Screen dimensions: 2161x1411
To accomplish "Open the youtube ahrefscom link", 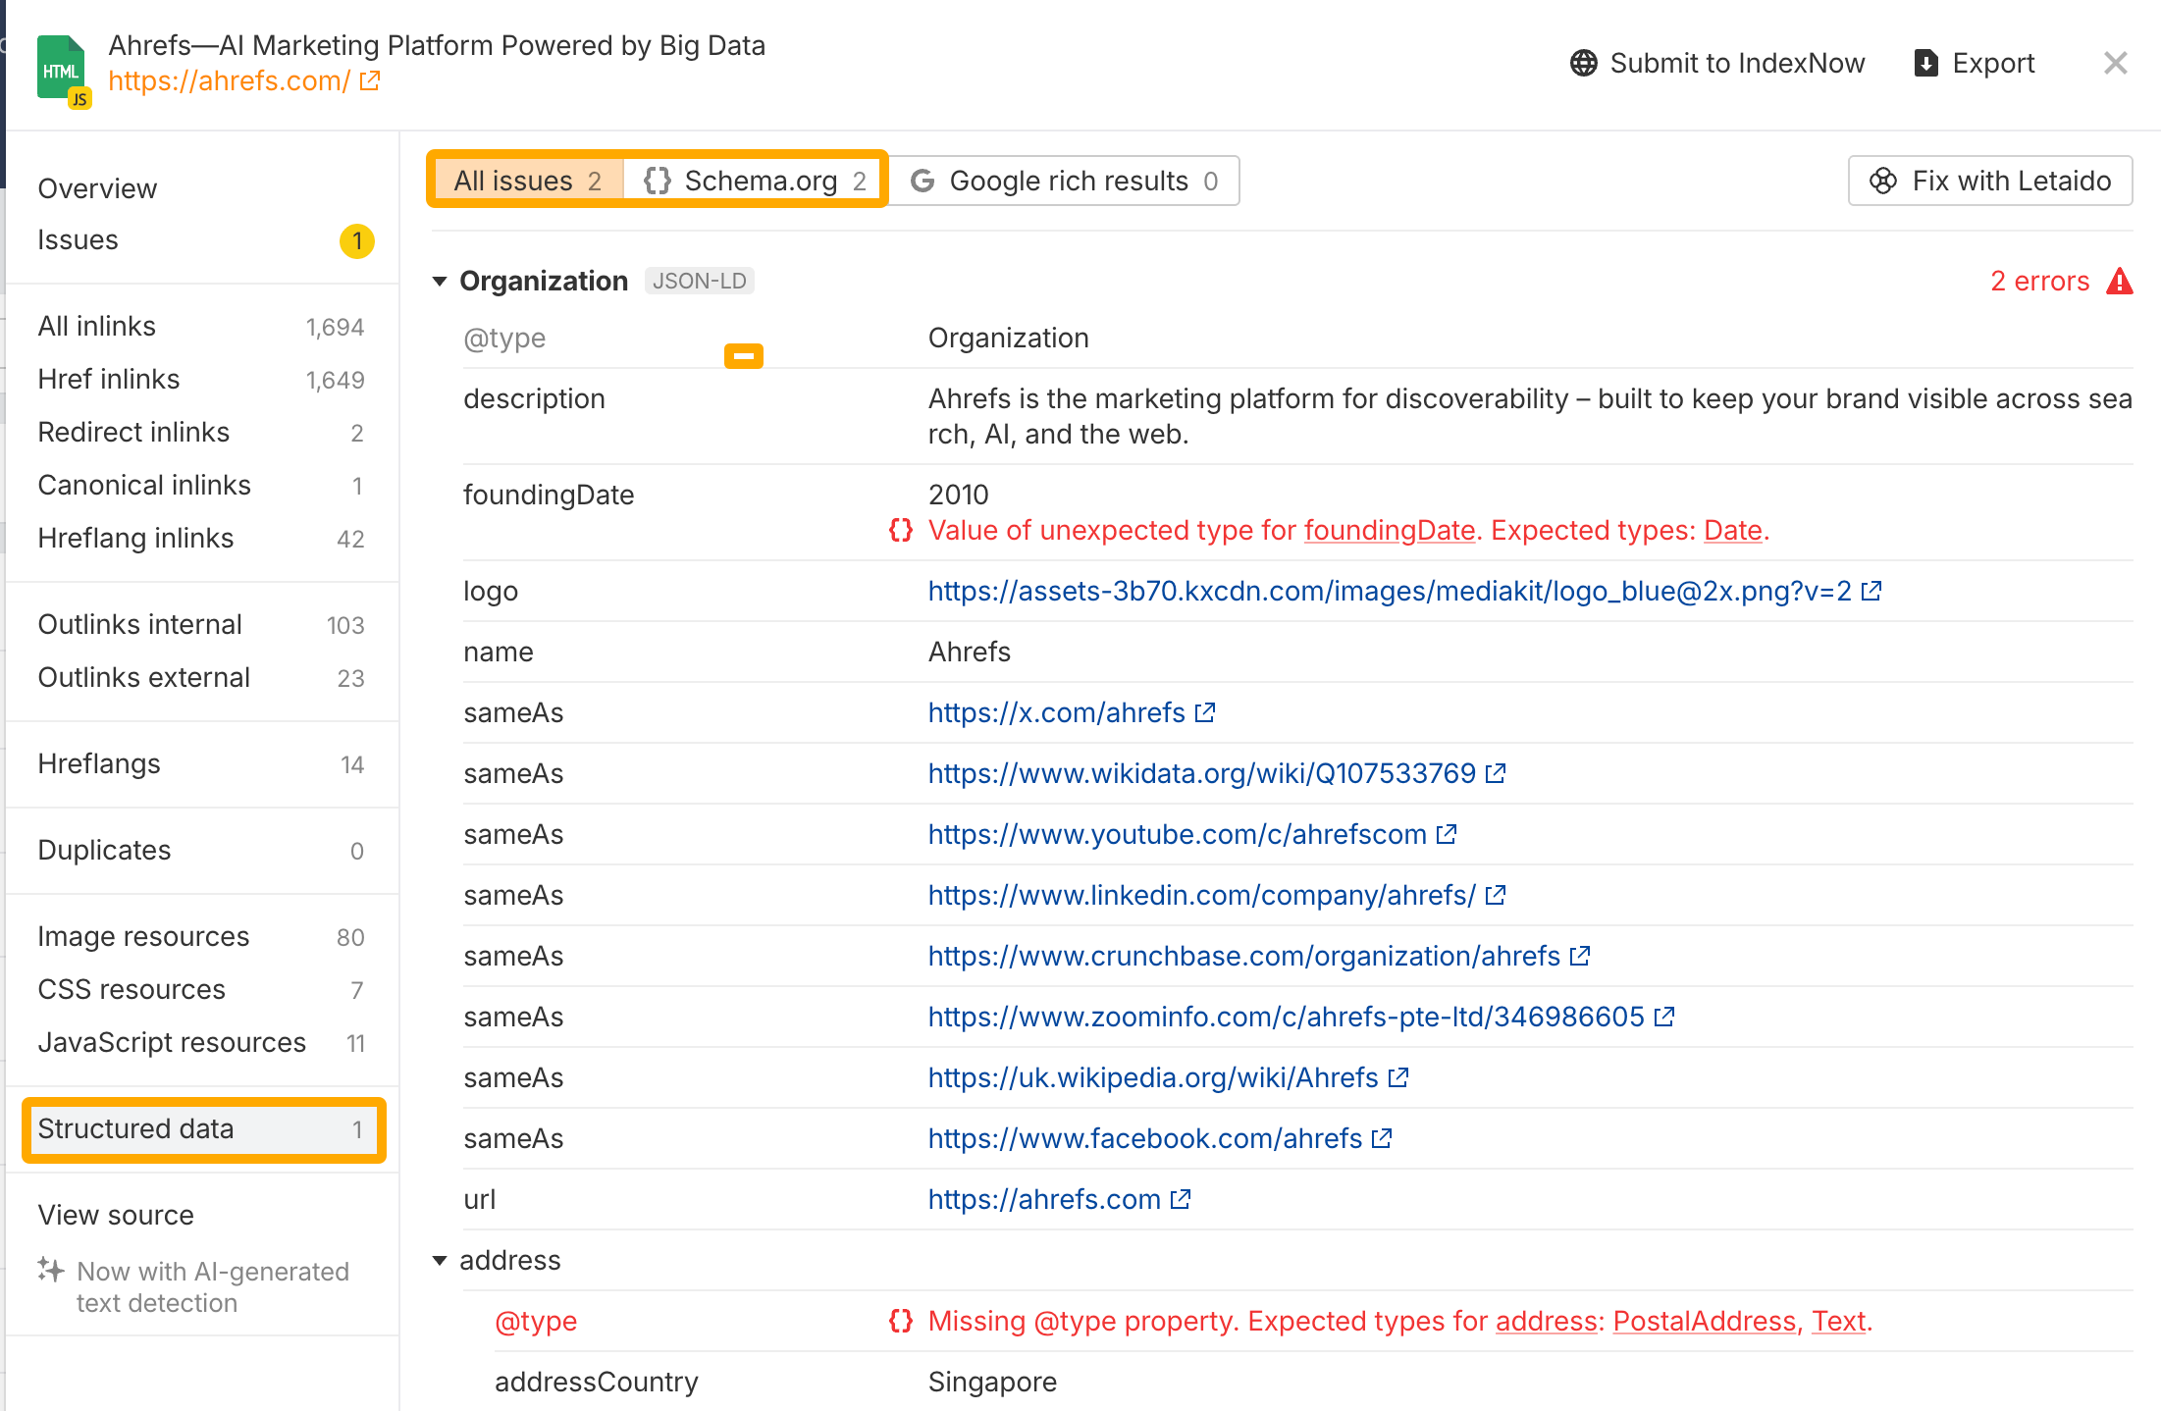I will tap(1177, 834).
